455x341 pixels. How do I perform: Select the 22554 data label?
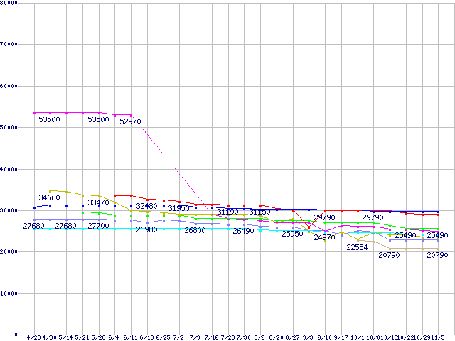tap(357, 248)
